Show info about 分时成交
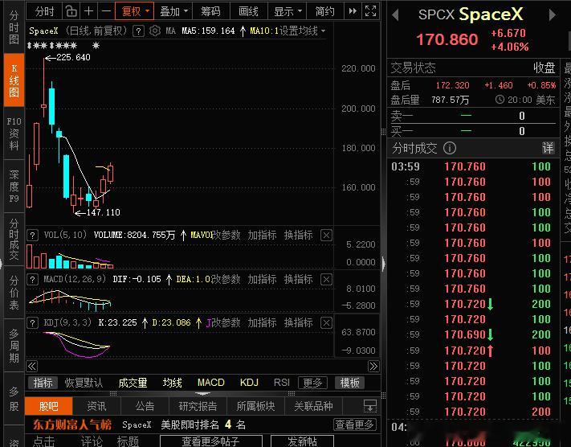The image size is (571, 447). 450,148
